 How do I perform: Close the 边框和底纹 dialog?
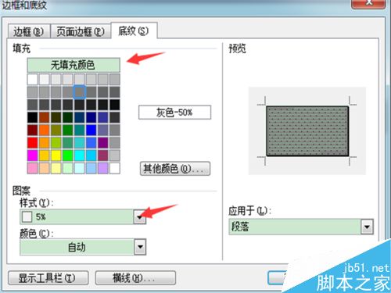tap(368, 4)
